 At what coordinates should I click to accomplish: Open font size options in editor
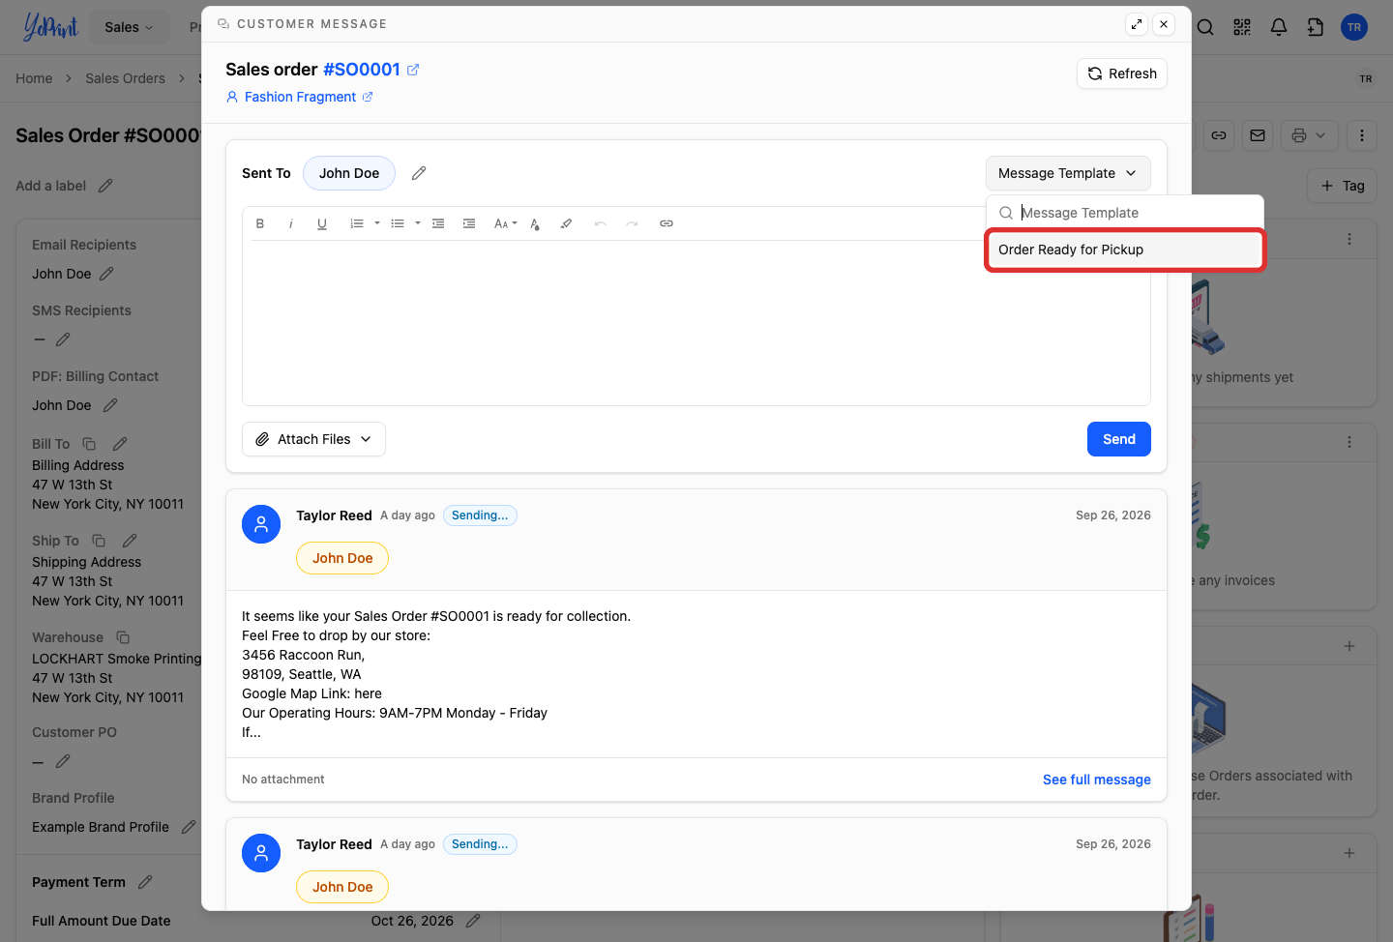(x=505, y=223)
